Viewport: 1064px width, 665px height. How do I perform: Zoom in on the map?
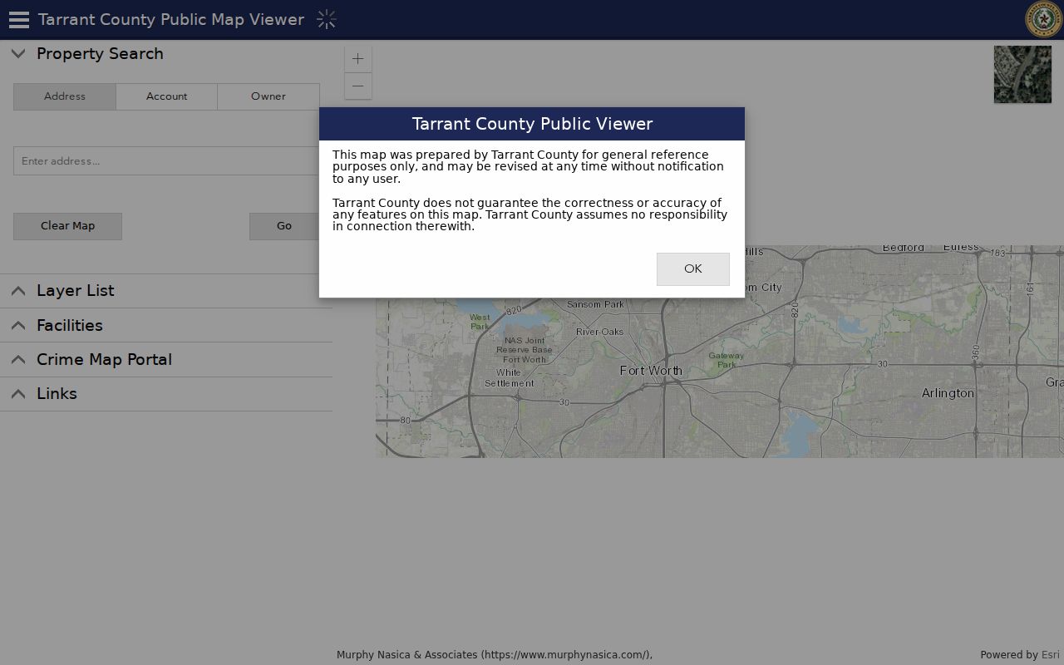tap(358, 59)
